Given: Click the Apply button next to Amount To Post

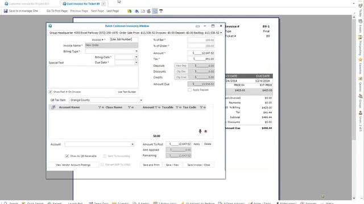Looking at the screenshot, I should tap(197, 144).
